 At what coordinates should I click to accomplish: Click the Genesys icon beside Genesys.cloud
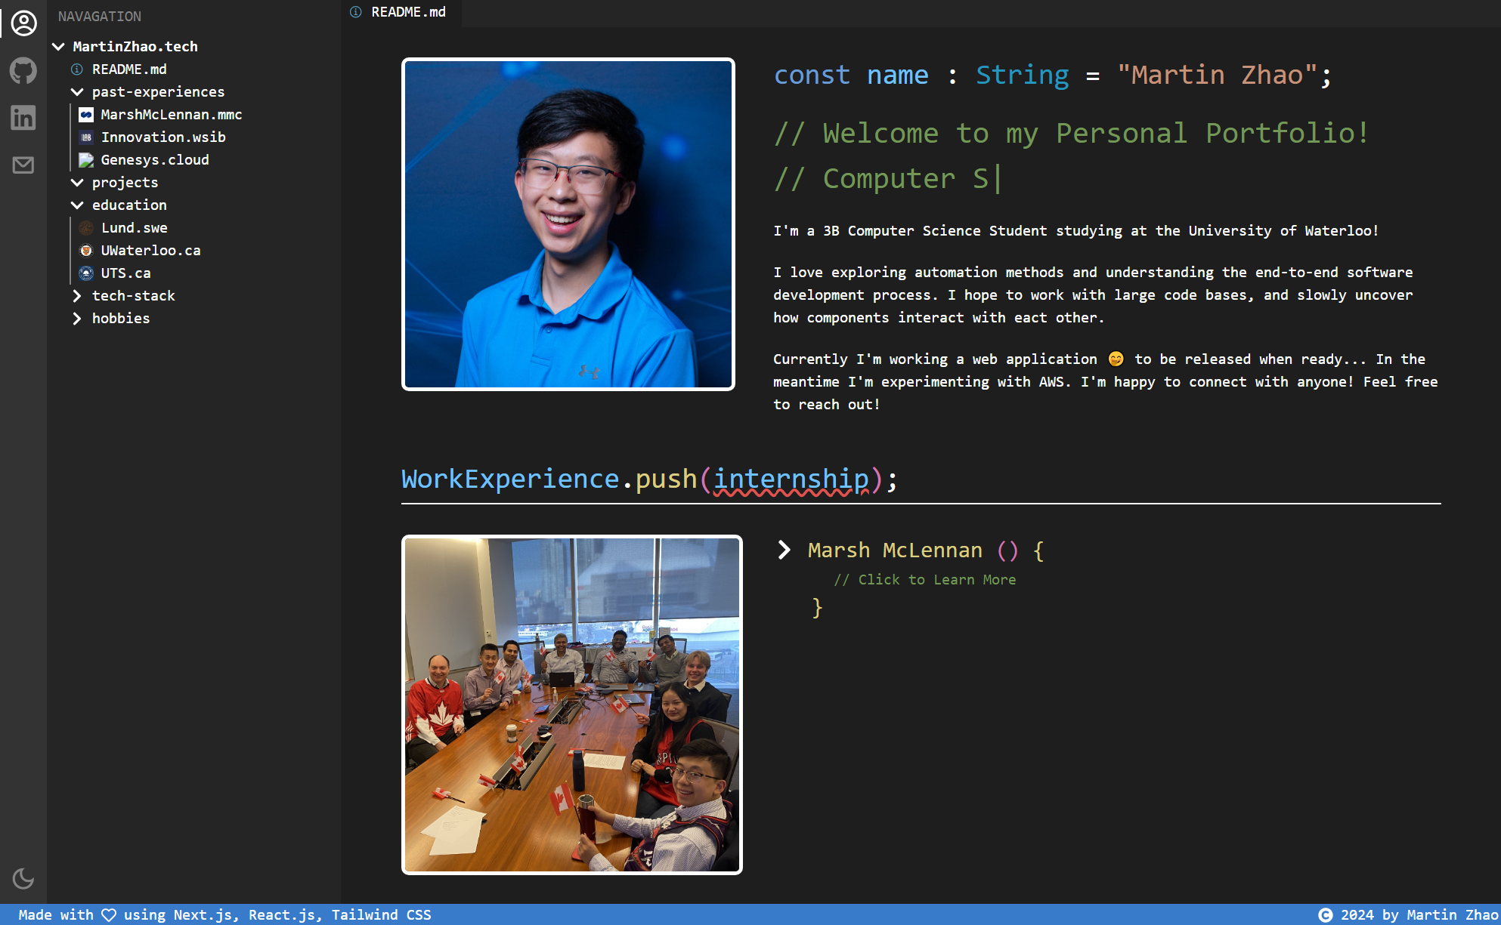click(x=86, y=160)
